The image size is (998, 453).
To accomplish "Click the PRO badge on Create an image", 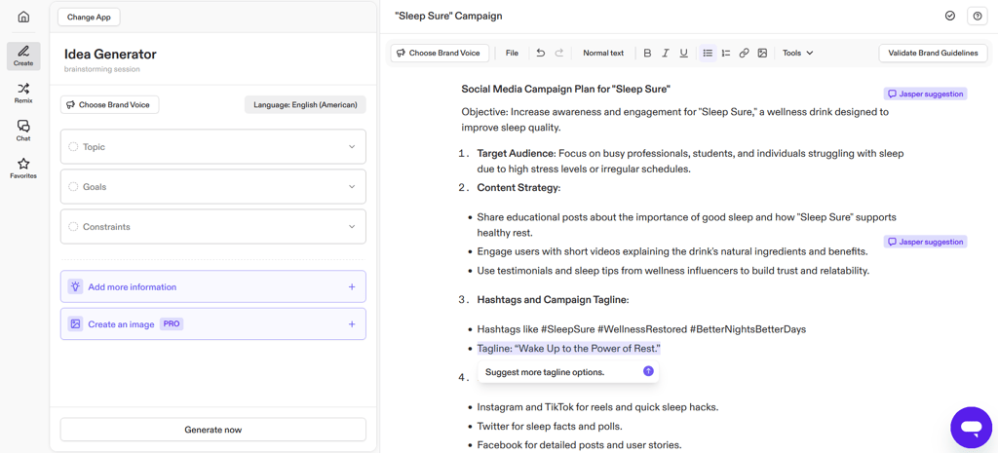I will tap(171, 324).
